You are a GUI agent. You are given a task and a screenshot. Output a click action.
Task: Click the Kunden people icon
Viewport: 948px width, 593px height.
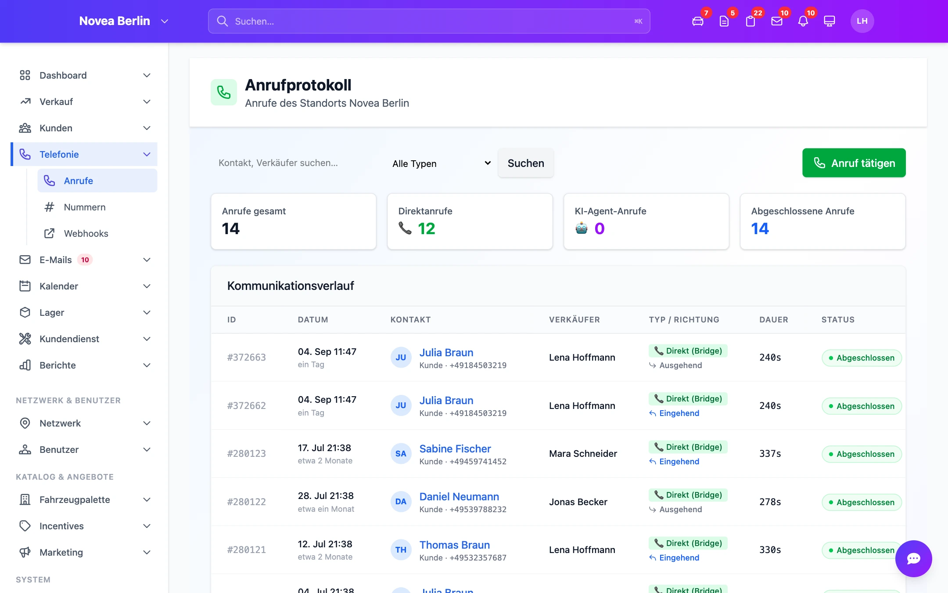coord(25,128)
